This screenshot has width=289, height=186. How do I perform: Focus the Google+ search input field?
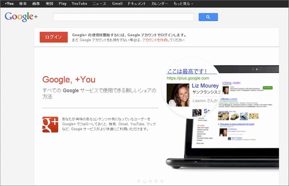123,17
